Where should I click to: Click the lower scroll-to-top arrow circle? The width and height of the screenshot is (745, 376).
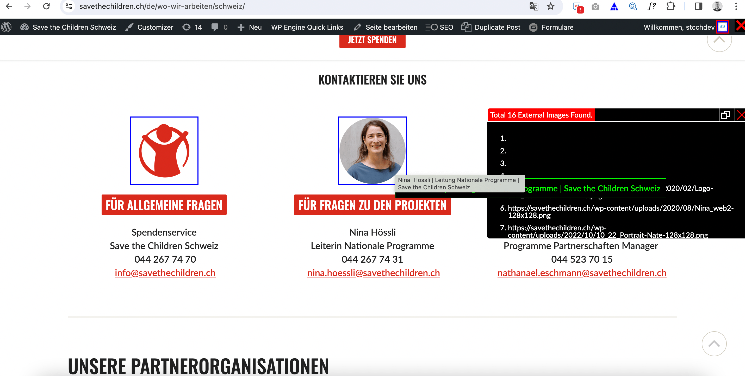click(x=714, y=344)
